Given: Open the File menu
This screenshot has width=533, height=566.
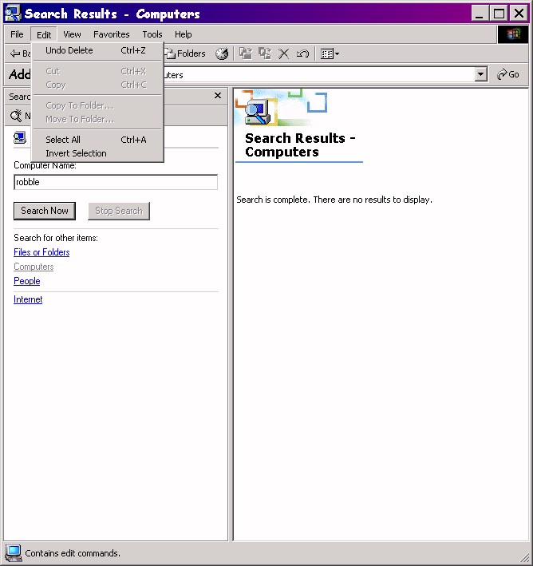Looking at the screenshot, I should (x=17, y=34).
